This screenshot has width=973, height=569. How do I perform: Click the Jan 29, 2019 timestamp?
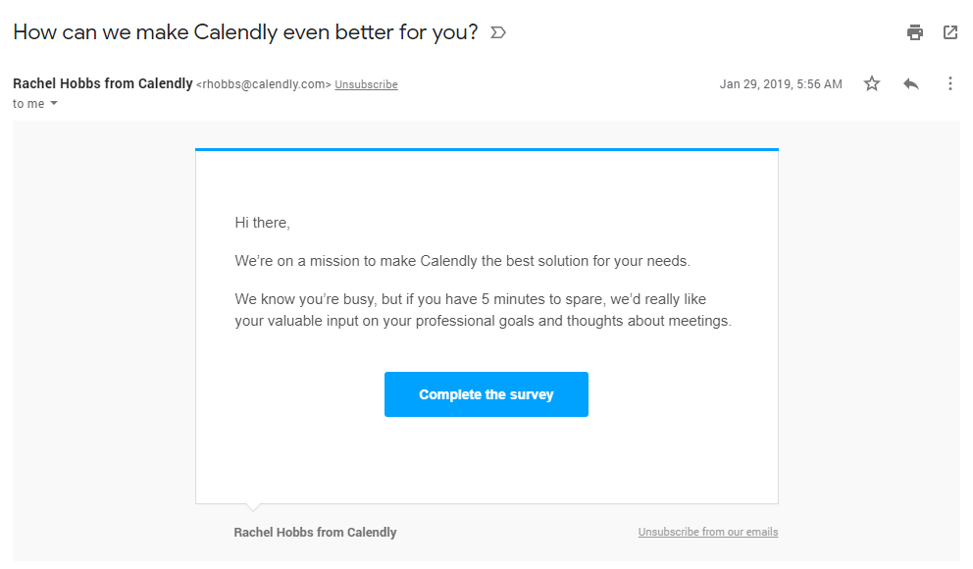(x=781, y=84)
